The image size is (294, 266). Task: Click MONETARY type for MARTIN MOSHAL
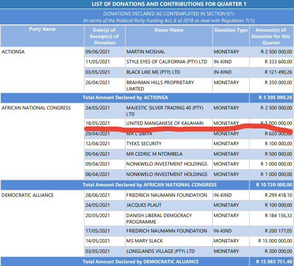point(226,52)
